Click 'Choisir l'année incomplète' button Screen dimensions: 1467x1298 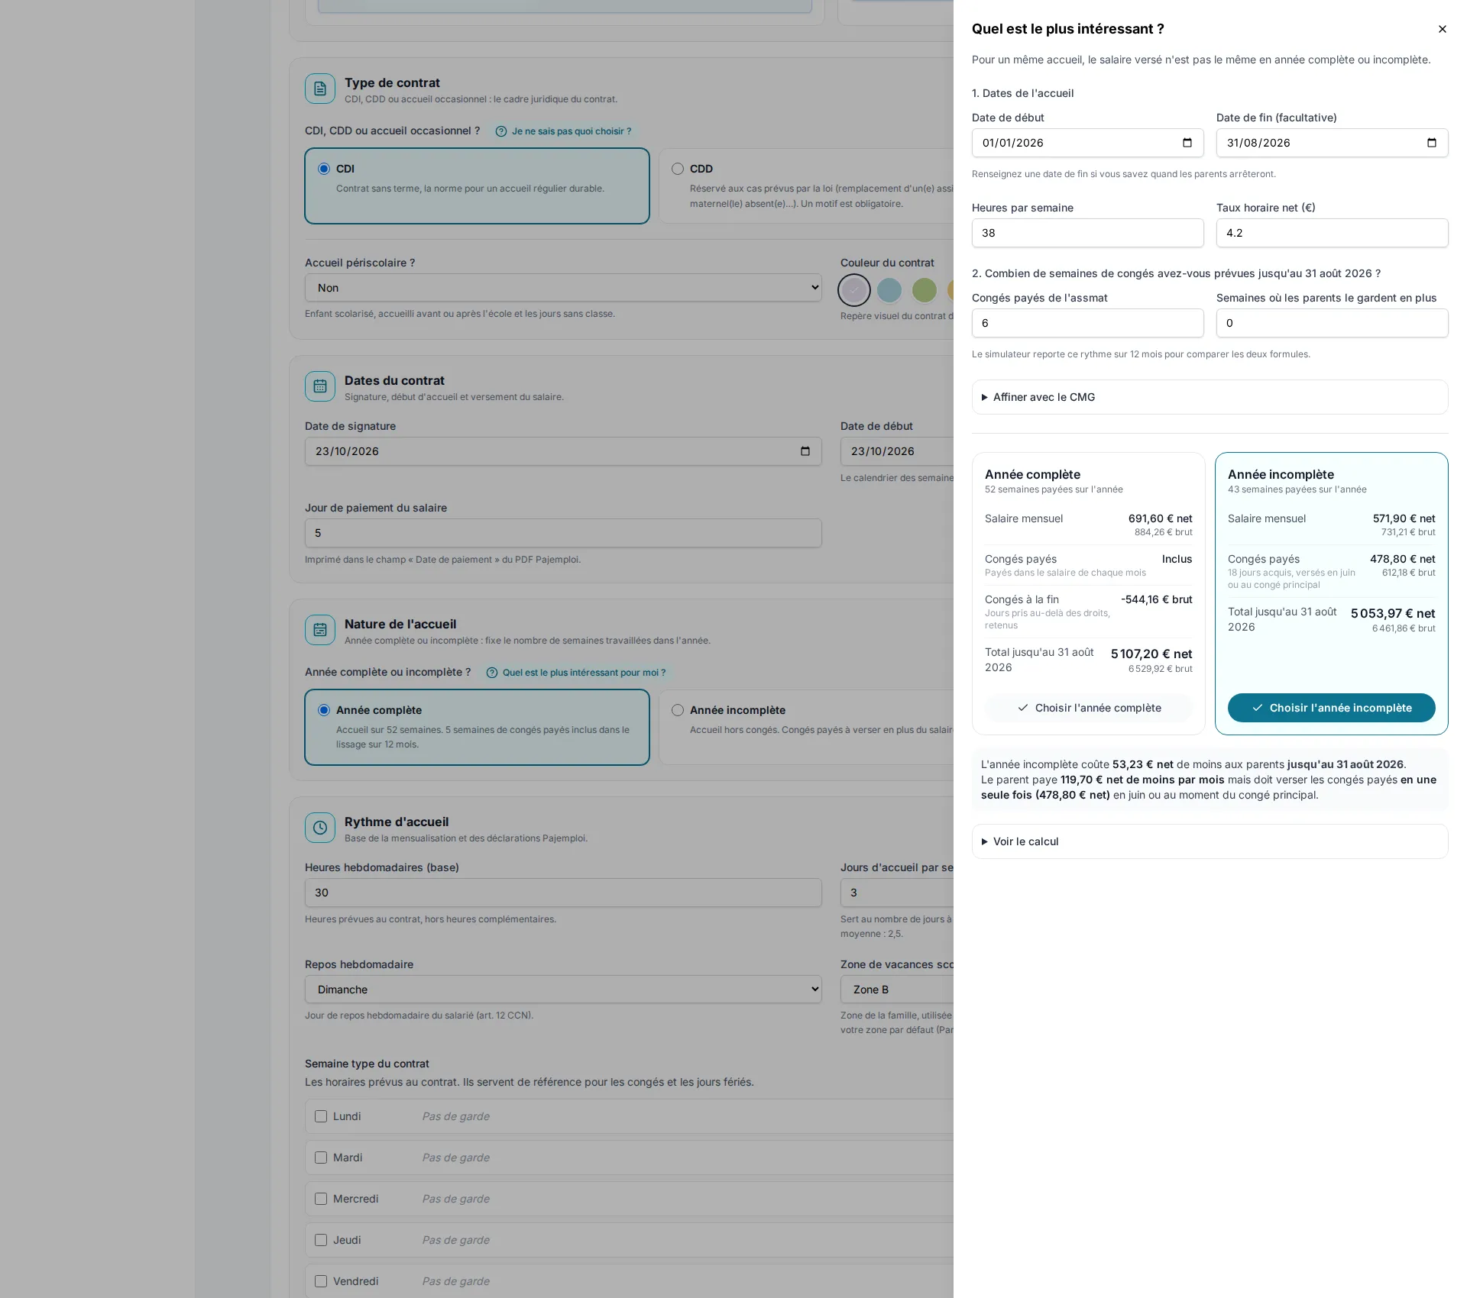[1331, 708]
